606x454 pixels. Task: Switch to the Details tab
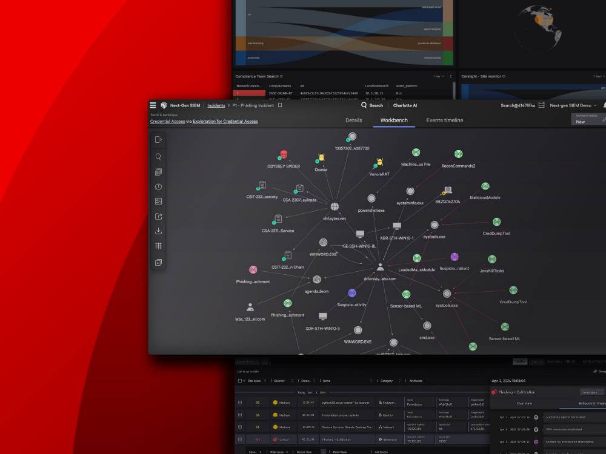(354, 120)
